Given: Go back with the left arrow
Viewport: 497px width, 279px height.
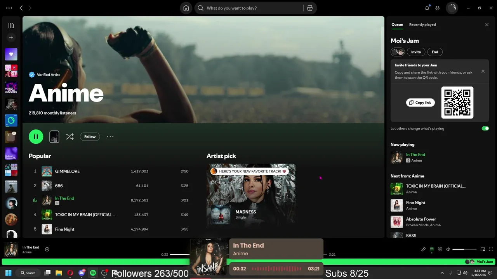Looking at the screenshot, I should tap(21, 8).
